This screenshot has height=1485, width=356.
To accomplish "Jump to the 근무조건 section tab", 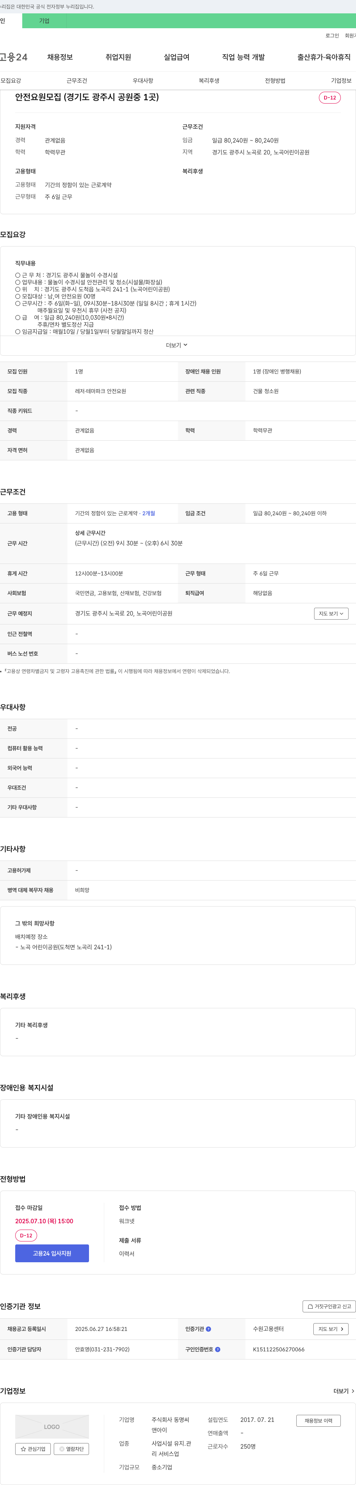I will (77, 81).
